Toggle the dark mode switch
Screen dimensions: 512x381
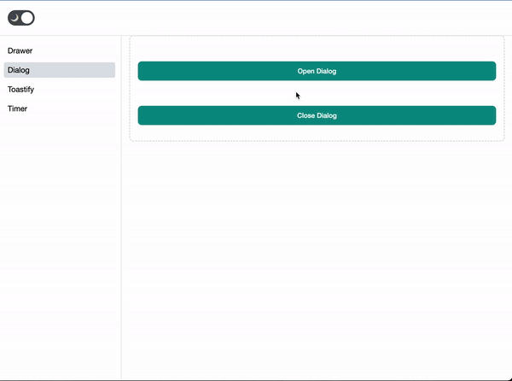tap(21, 18)
